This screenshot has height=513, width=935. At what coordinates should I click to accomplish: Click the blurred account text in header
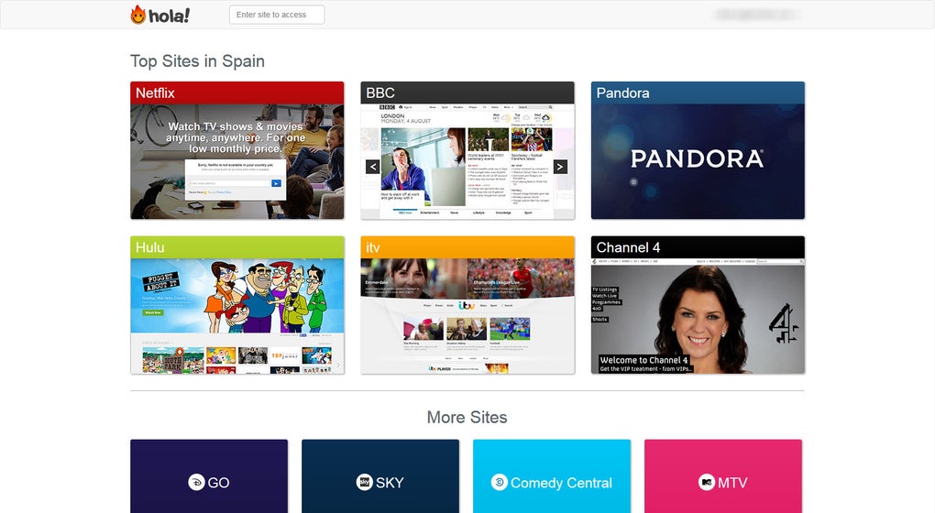(x=755, y=15)
